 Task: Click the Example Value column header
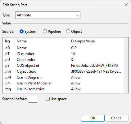96,41
